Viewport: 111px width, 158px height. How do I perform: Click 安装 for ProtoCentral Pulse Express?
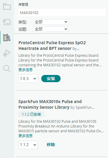tap(51, 79)
